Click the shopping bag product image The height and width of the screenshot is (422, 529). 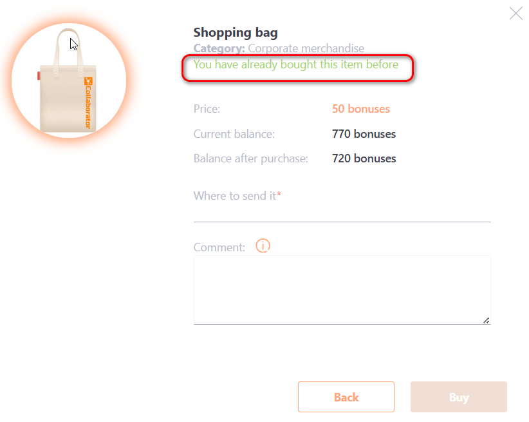click(x=69, y=81)
